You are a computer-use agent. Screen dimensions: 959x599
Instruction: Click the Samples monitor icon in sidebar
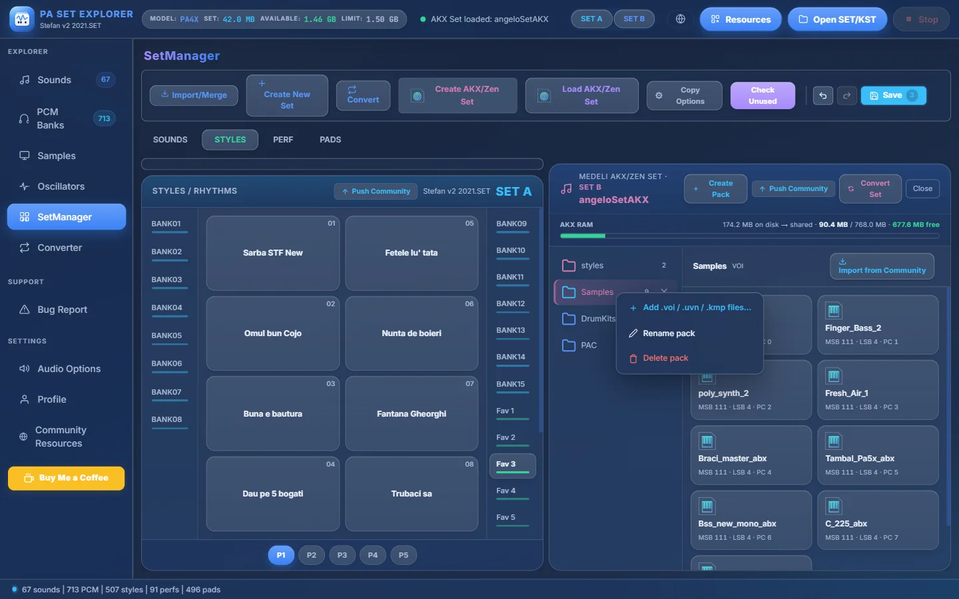(25, 156)
